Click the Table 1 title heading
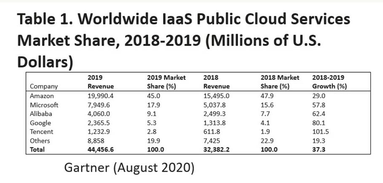 (x=183, y=41)
